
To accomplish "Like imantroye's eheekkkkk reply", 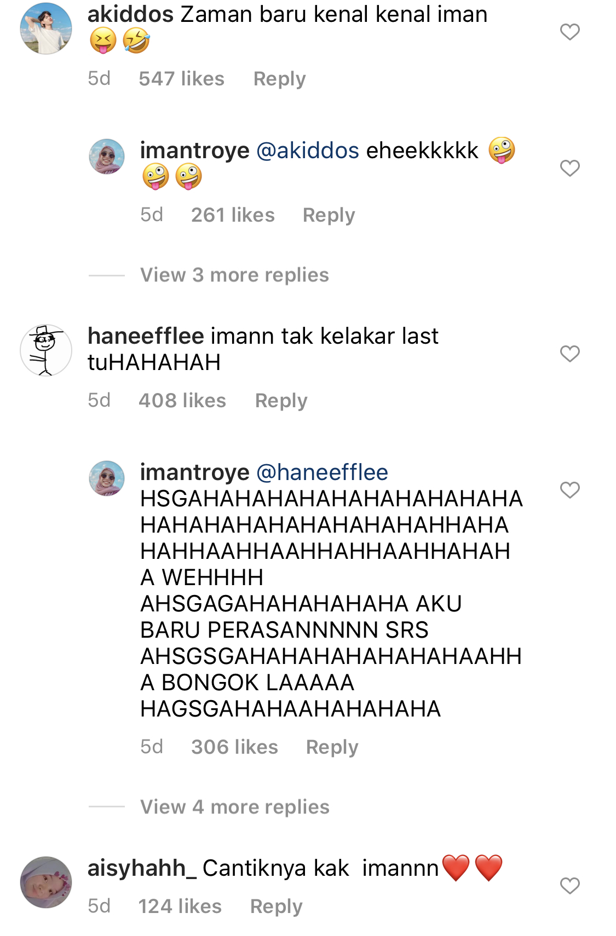I will [x=569, y=168].
